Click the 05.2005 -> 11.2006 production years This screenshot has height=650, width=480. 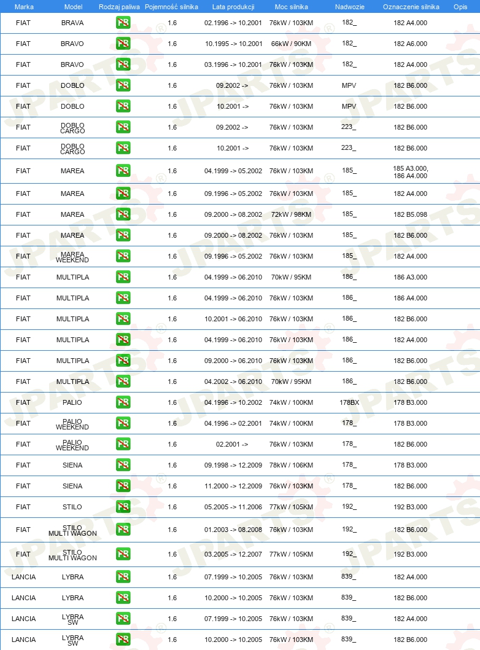233,507
